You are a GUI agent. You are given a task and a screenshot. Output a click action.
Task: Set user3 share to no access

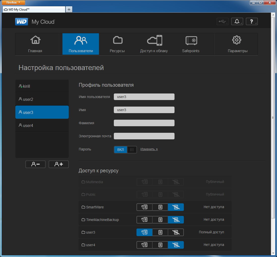tap(176, 232)
